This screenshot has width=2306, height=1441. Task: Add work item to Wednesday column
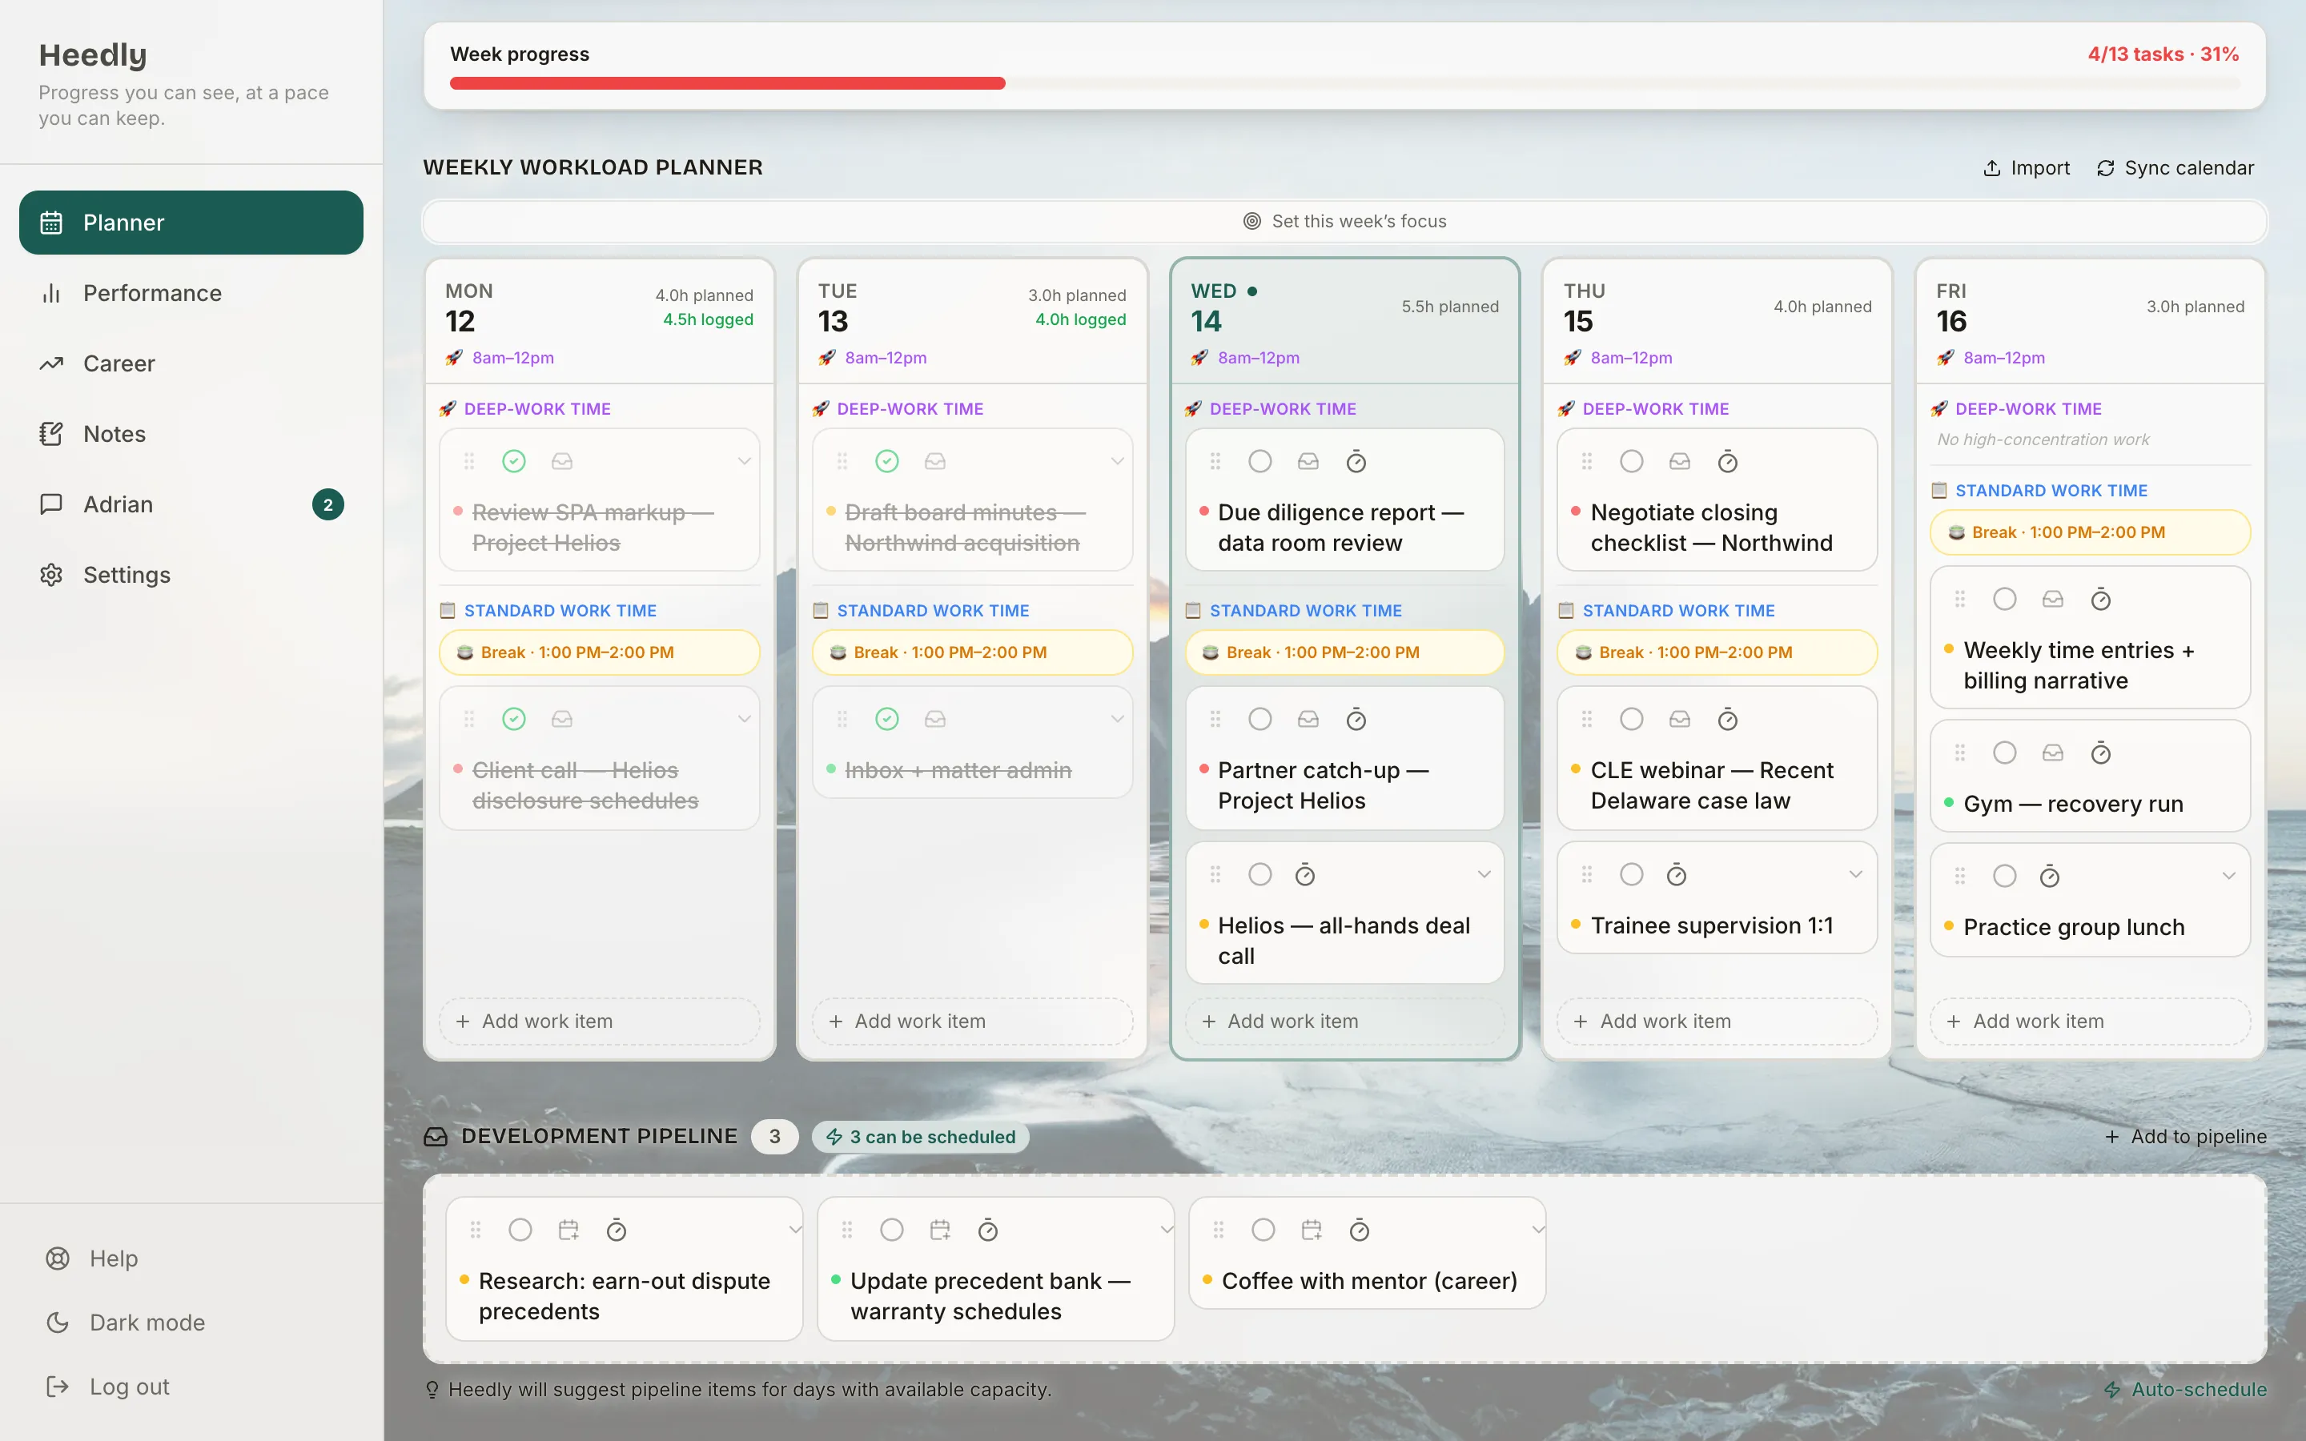[x=1344, y=1022]
